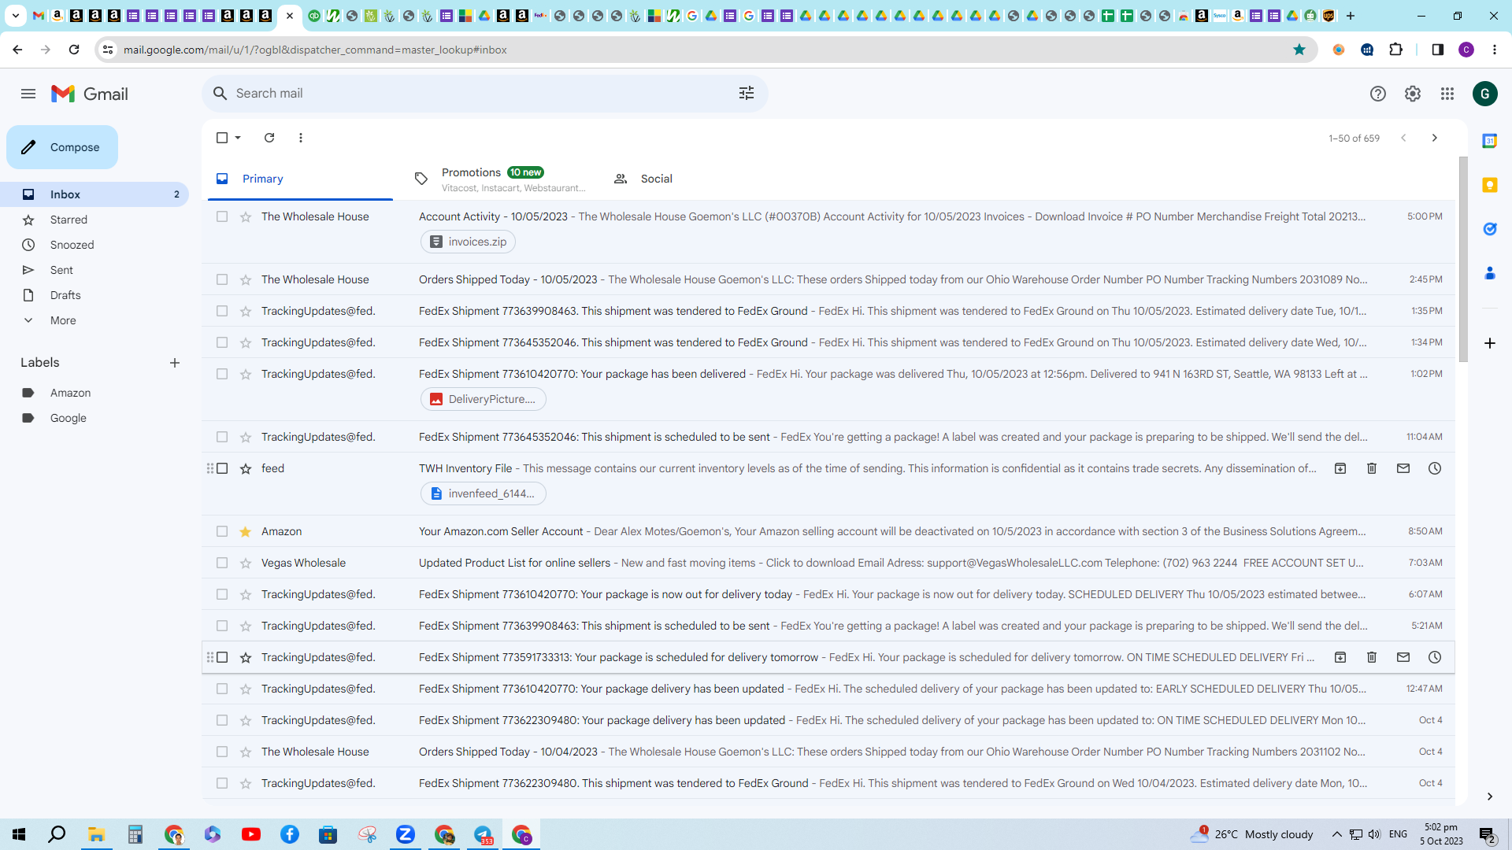This screenshot has height=850, width=1512.
Task: Star the Orders Shipped Today 10/05/2023 email
Action: 246,279
